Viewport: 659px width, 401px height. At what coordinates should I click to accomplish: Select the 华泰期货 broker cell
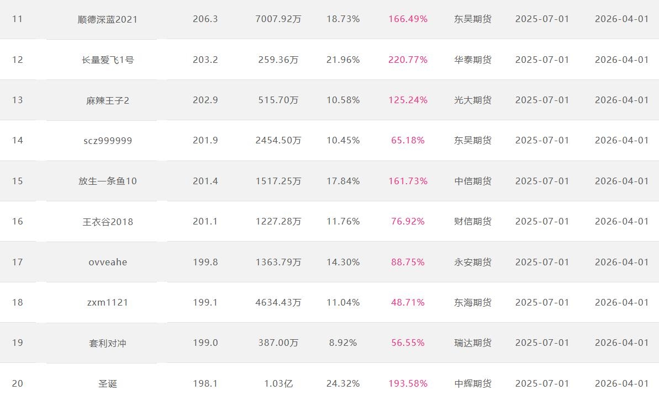pyautogui.click(x=473, y=60)
